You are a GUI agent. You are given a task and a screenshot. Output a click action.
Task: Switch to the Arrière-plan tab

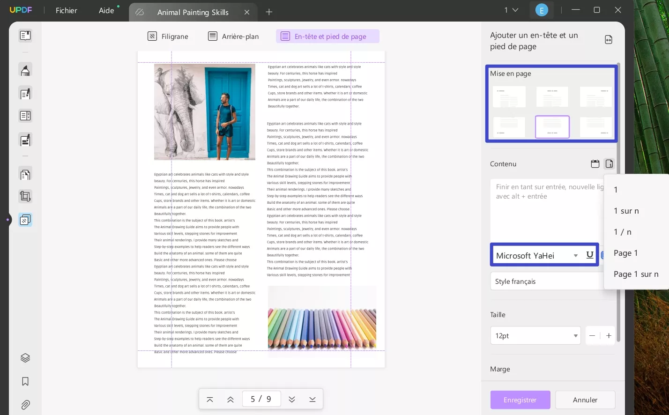pos(233,37)
